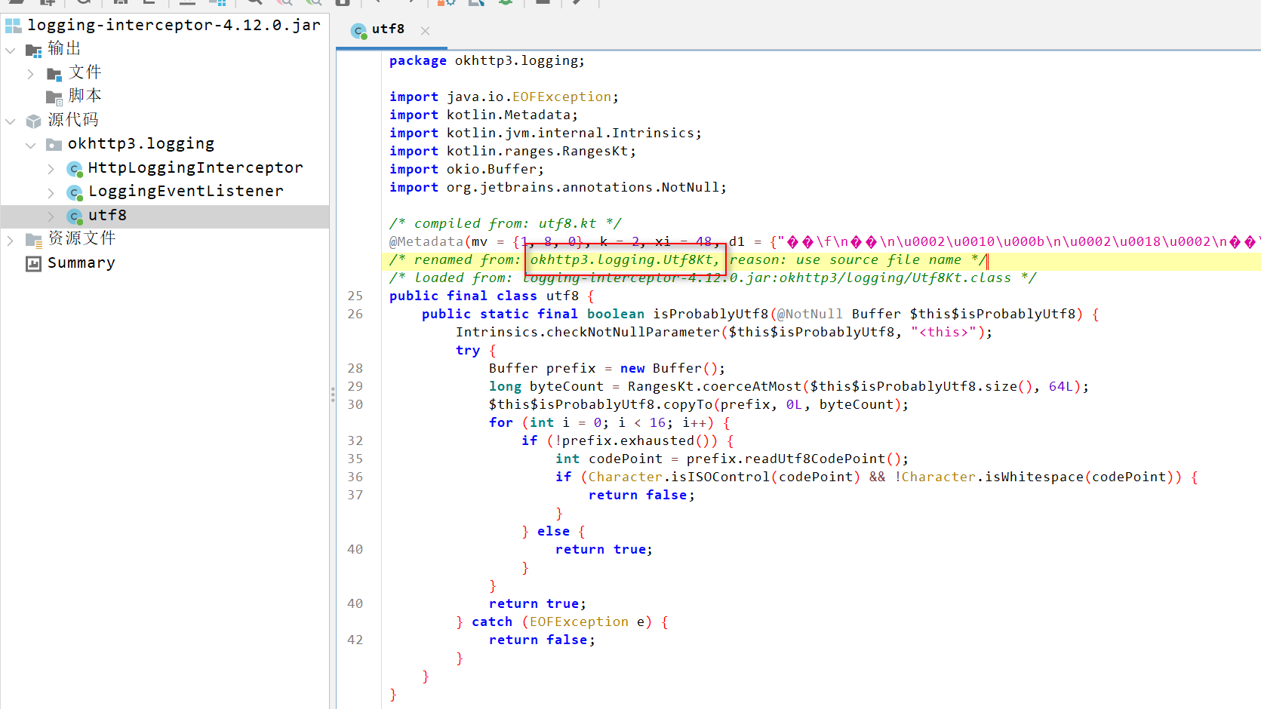
Task: Click 'import org.jetbrains.annotations.NotNull;' line
Action: pyautogui.click(x=558, y=187)
